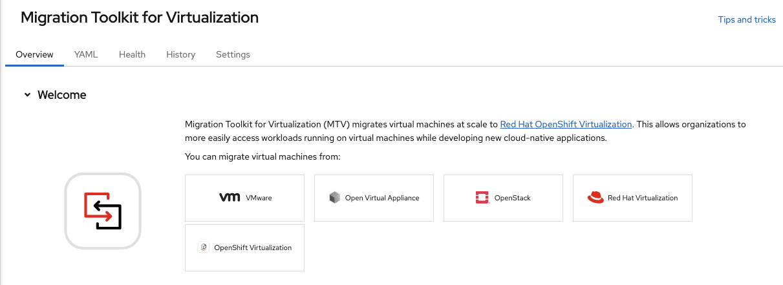Choose the OpenShift Virtualization card label
The height and width of the screenshot is (285, 783).
click(x=253, y=248)
